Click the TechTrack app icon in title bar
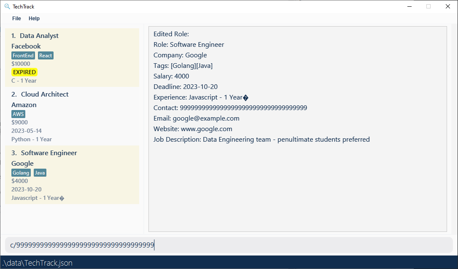Screen dimensions: 458x269 point(7,6)
